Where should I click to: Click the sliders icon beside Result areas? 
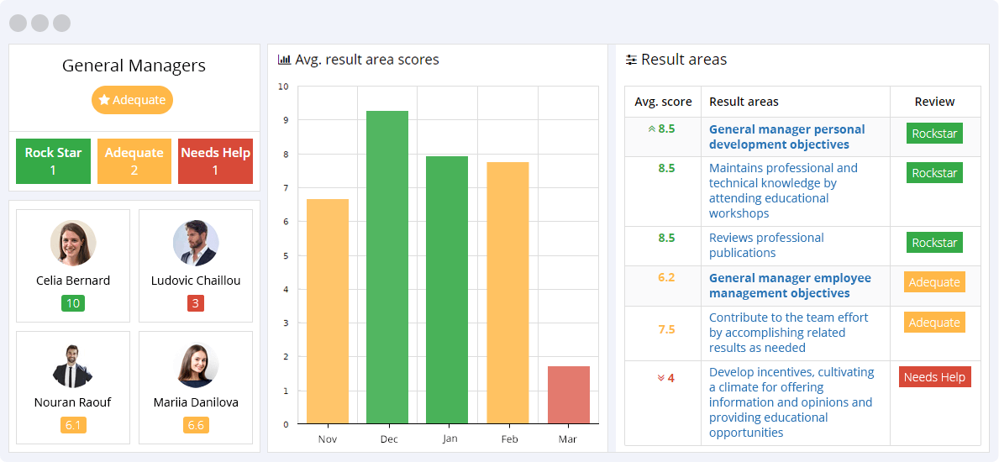tap(631, 60)
